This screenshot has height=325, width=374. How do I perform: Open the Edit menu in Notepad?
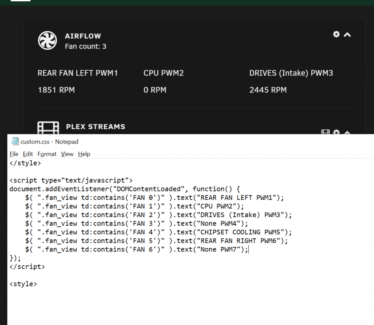pyautogui.click(x=28, y=154)
